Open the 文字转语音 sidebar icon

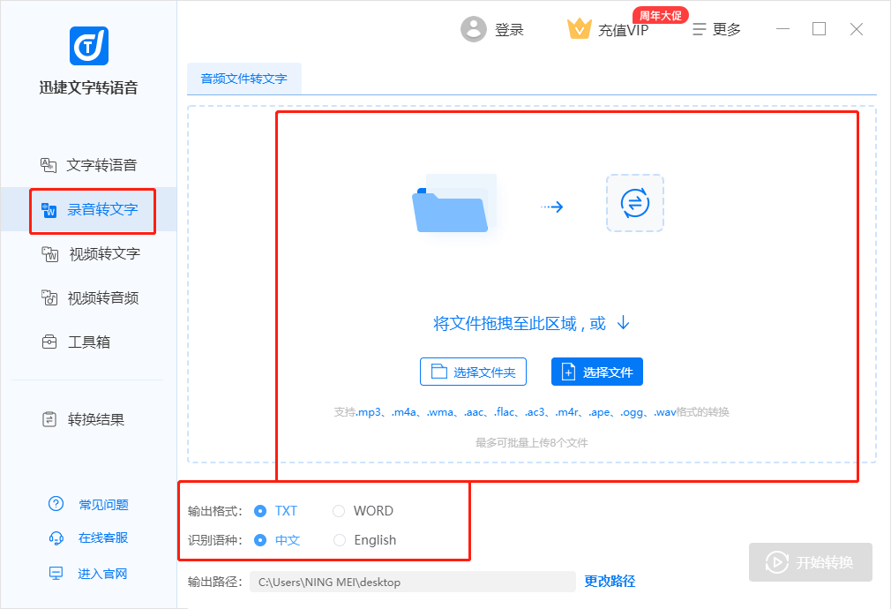49,165
